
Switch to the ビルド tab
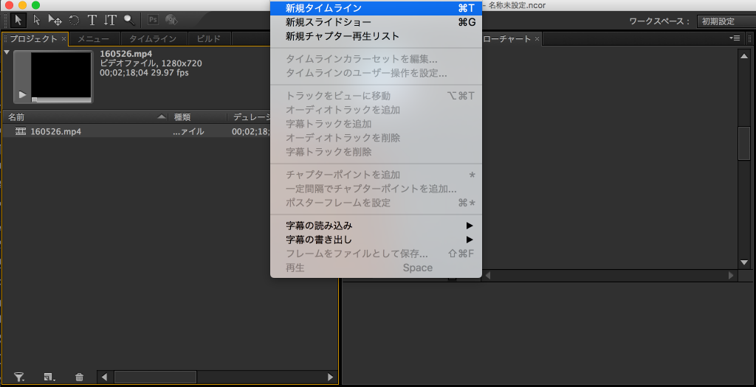(x=208, y=39)
